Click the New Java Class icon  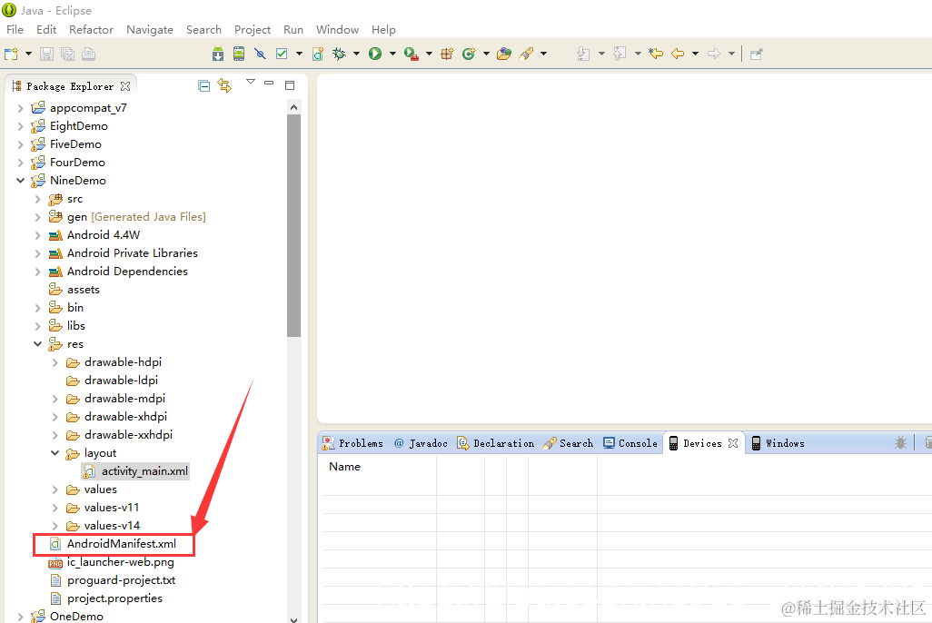pos(469,54)
